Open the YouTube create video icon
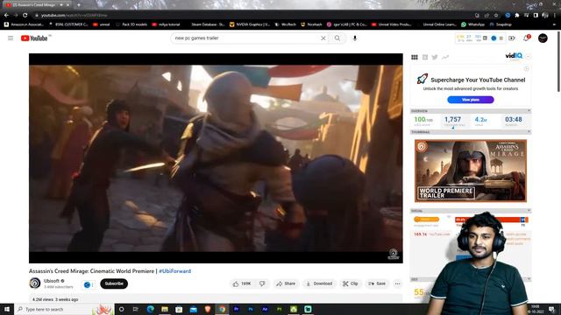This screenshot has width=561, height=315. click(x=512, y=38)
